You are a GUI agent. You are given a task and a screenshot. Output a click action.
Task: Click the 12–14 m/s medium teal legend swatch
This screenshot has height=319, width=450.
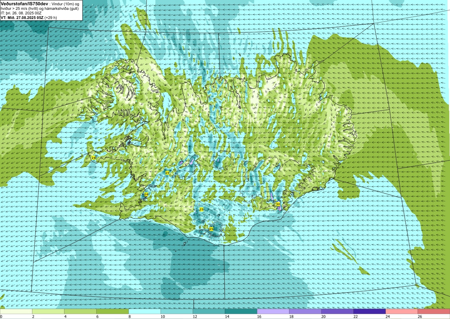click(209, 311)
